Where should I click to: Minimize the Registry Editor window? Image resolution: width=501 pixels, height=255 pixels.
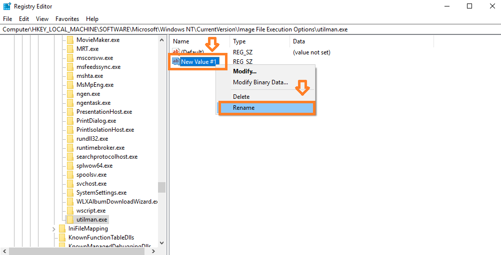click(x=446, y=6)
